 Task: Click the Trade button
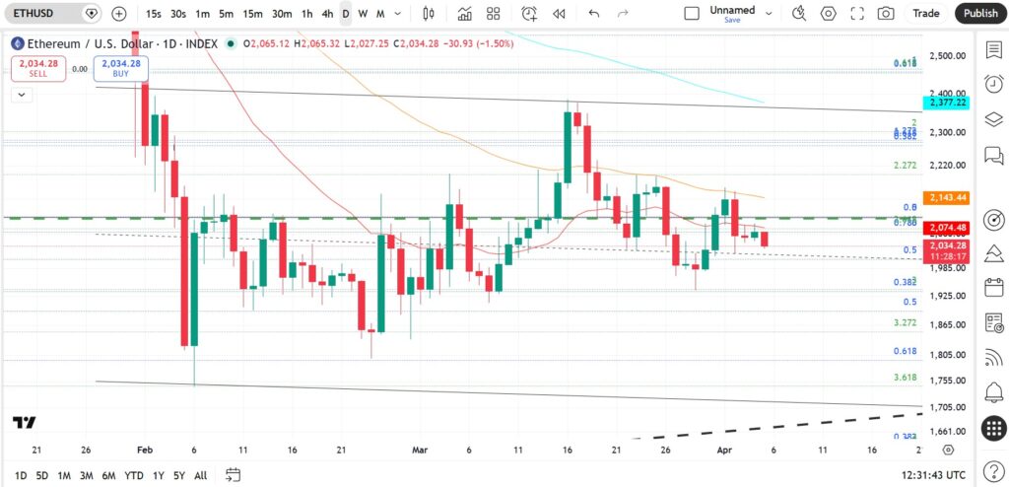[926, 13]
